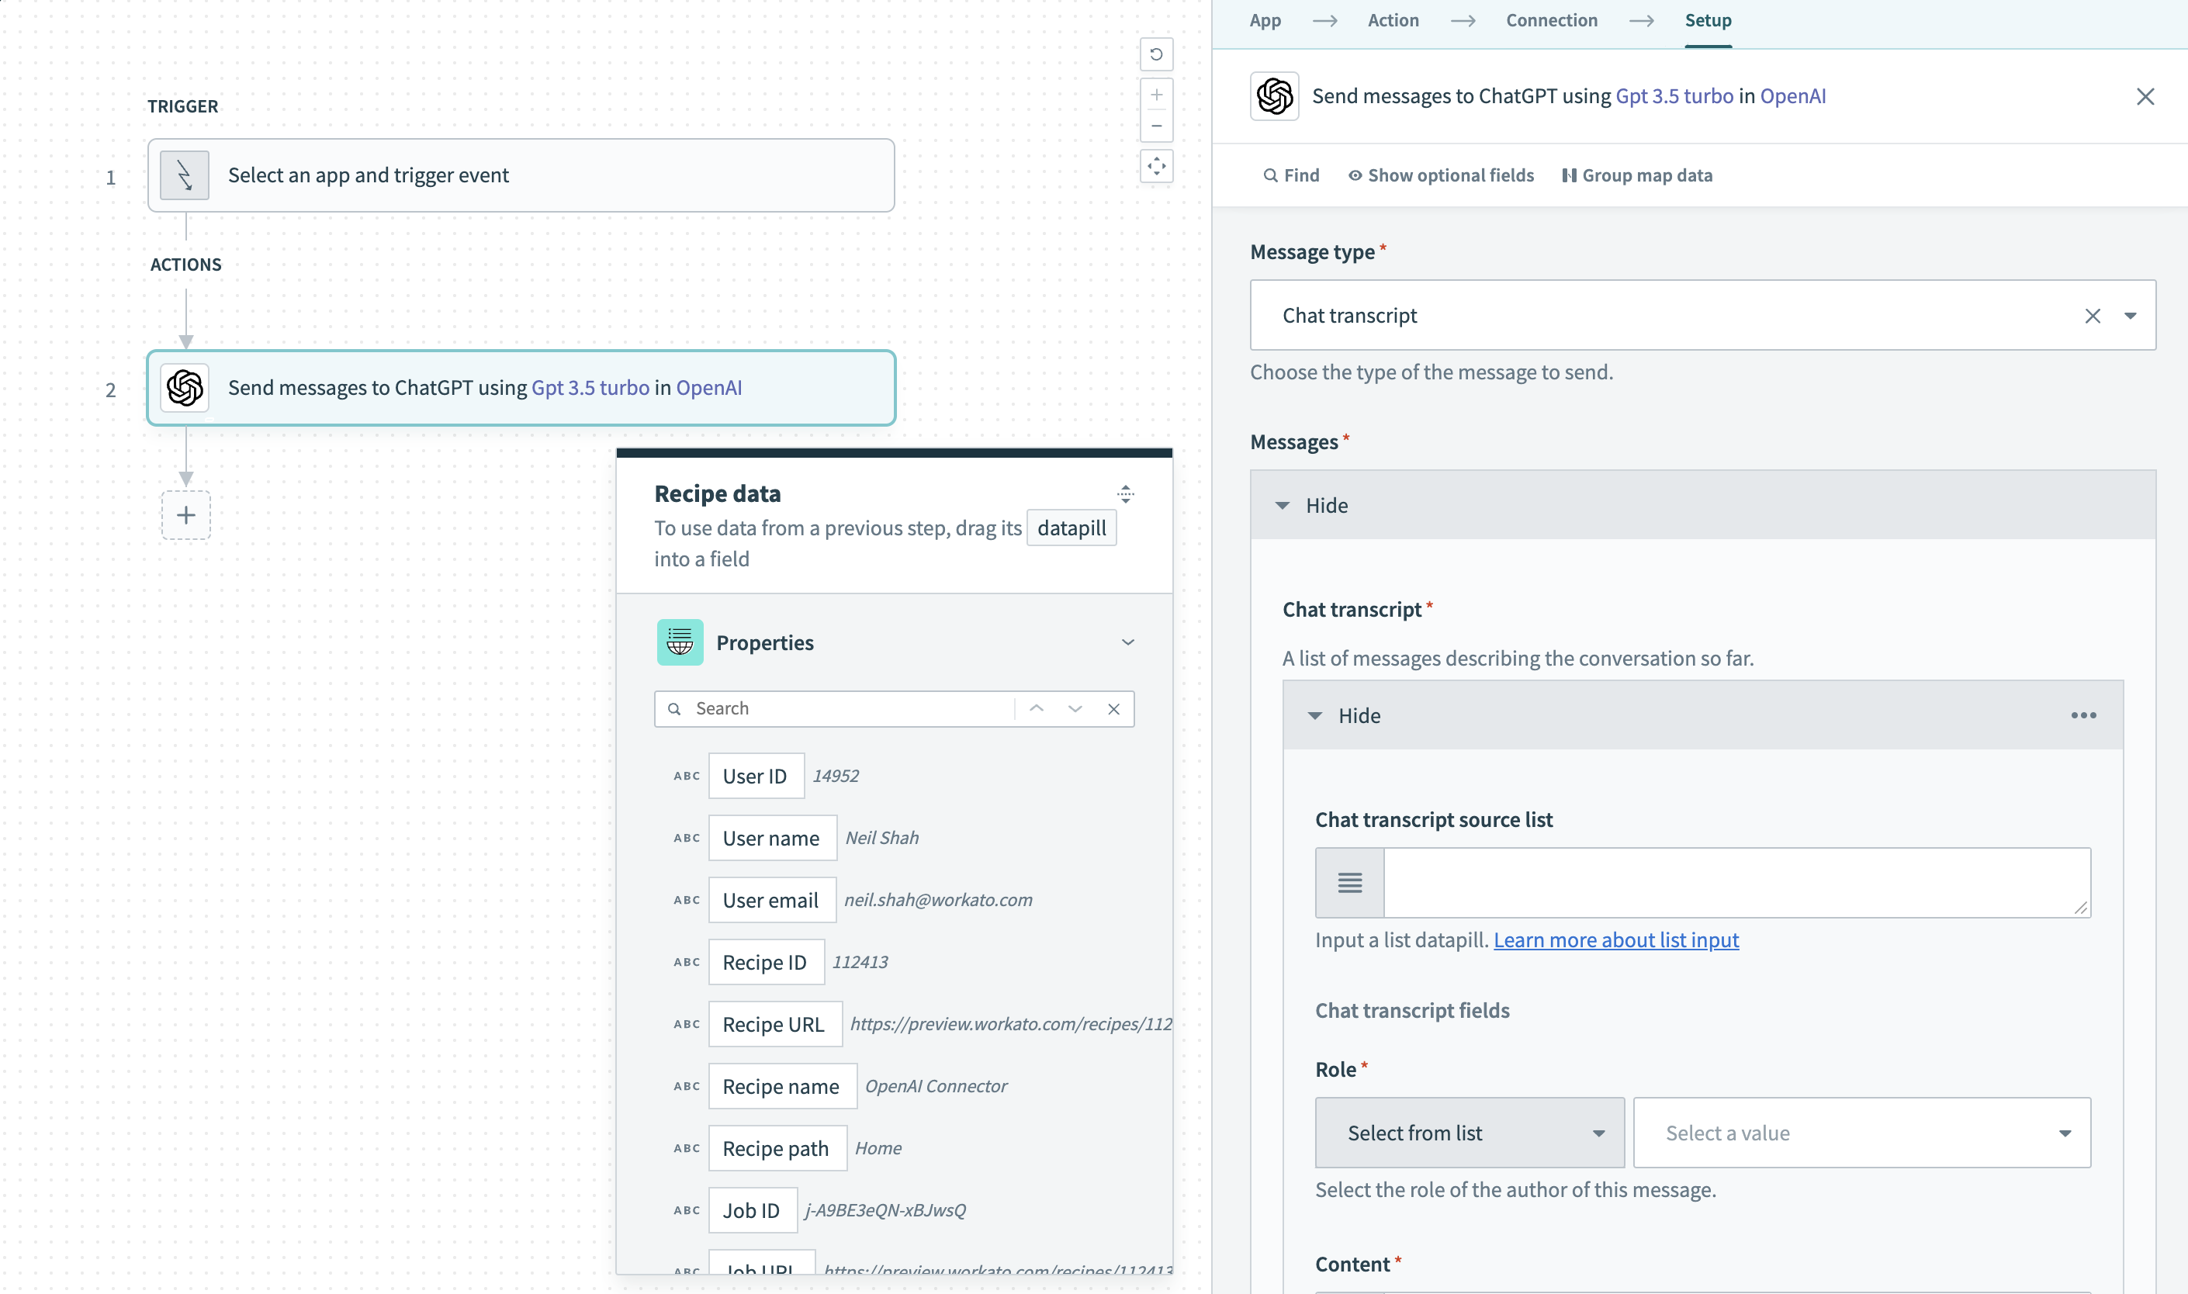The height and width of the screenshot is (1294, 2188).
Task: Click the Properties globe/network icon
Action: pyautogui.click(x=678, y=641)
